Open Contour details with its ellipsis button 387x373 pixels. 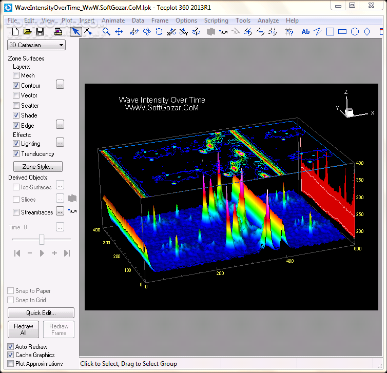point(60,85)
